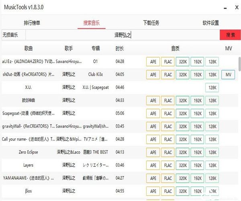The image size is (241, 201).
Task: Choose 320K for the Scapegoat row
Action: point(183,113)
